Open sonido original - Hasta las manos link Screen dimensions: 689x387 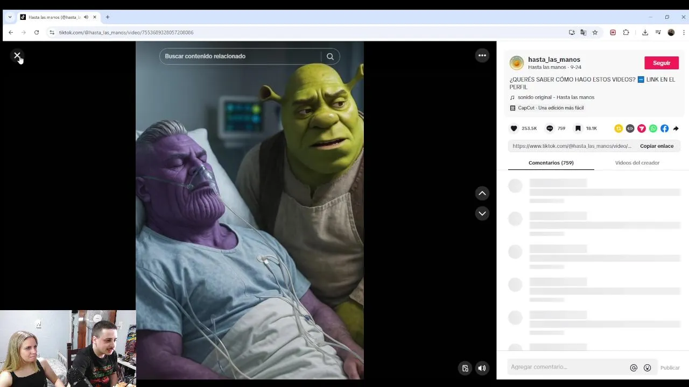556,97
